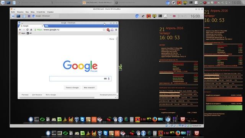Launch TeamViewer from the guest VM dock

[x=82, y=119]
